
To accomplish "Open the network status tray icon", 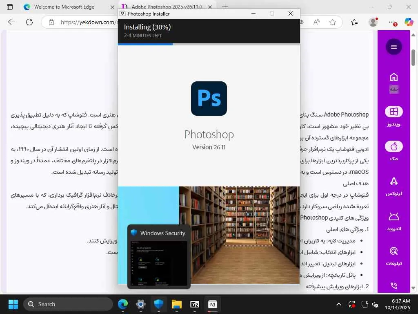I will [365, 304].
